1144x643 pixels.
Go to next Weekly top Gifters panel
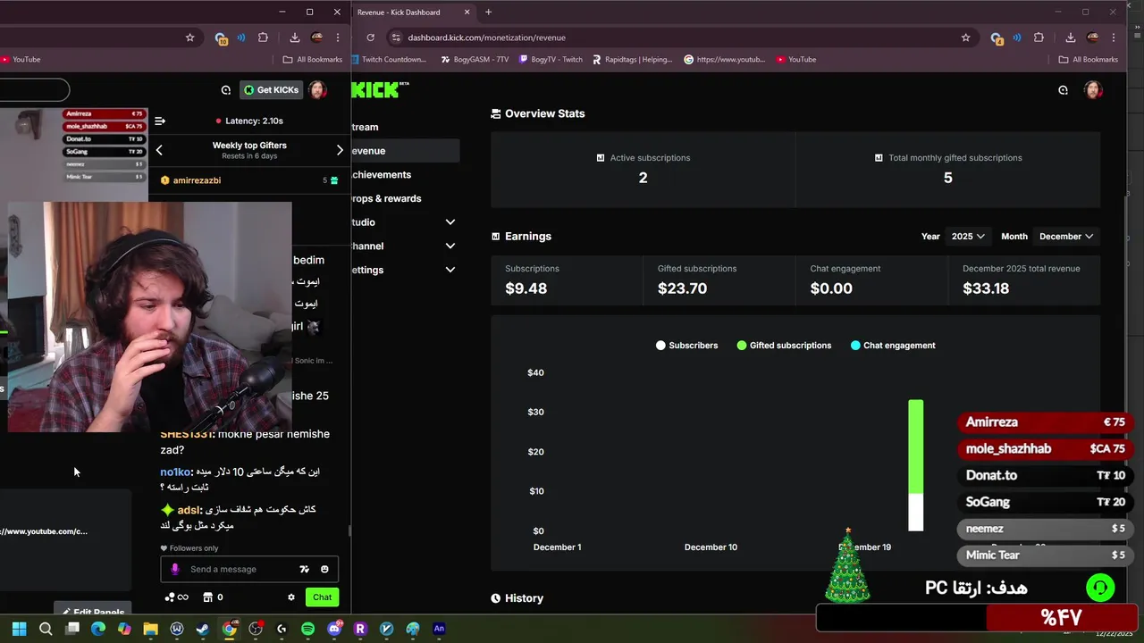pyautogui.click(x=340, y=150)
